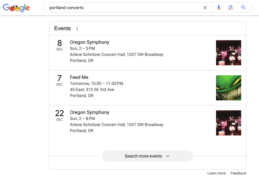Click the Feedback link

click(x=238, y=173)
